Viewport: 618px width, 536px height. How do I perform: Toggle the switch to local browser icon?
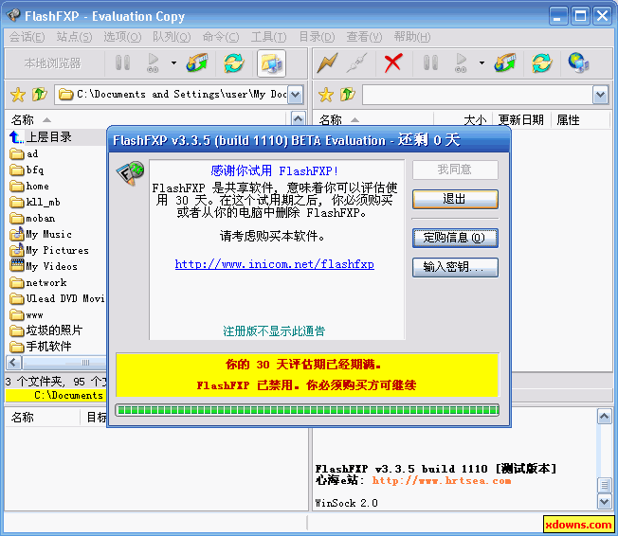click(271, 63)
